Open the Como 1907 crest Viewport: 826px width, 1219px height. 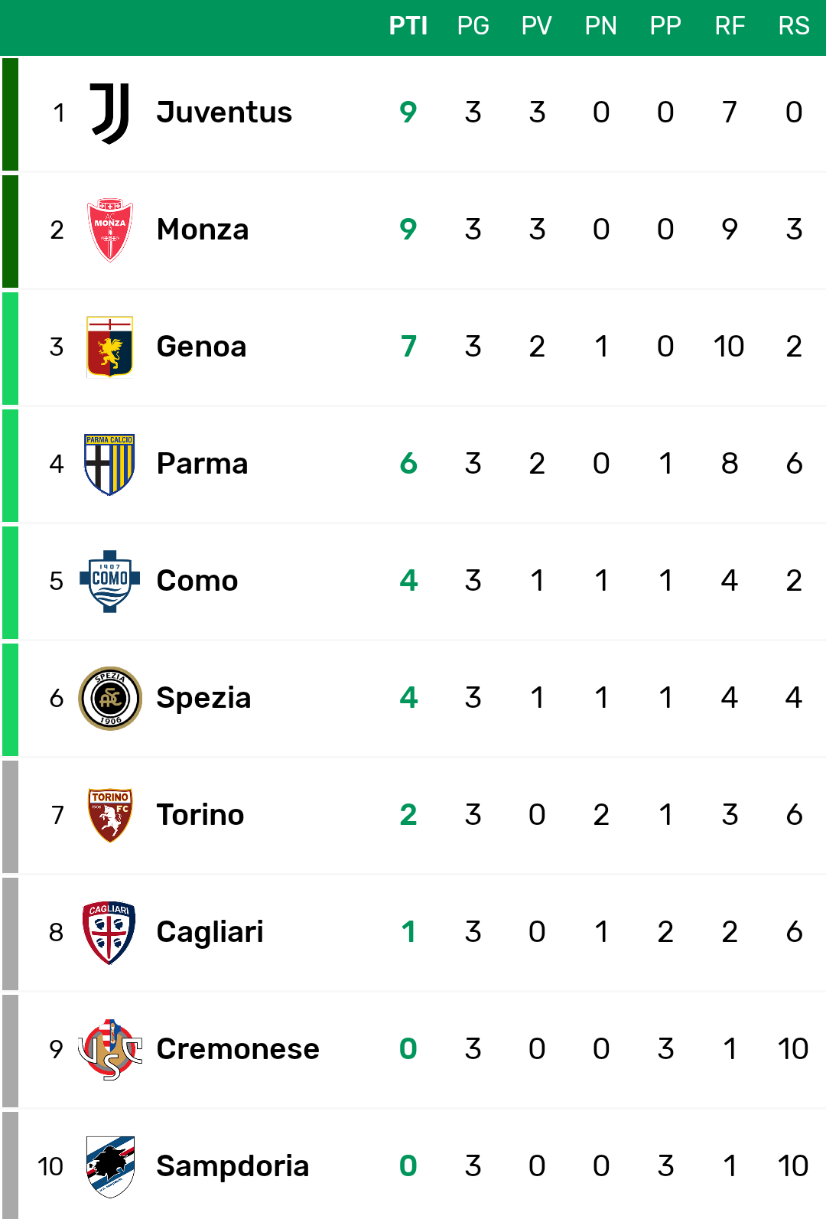tap(110, 582)
